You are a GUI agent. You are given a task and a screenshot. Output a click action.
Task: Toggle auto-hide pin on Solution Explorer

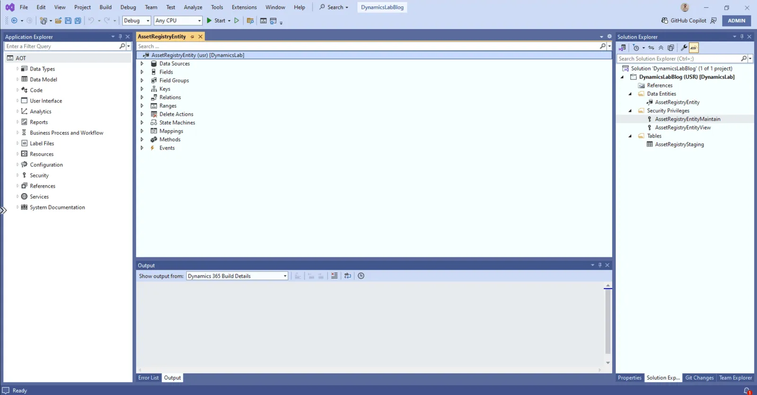(742, 36)
